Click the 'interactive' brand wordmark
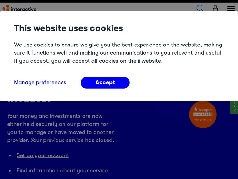238x179 pixels. point(23,9)
